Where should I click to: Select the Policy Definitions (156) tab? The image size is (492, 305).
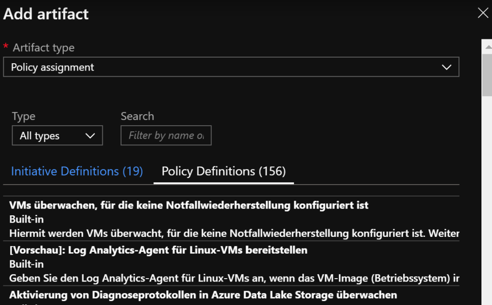pos(224,171)
